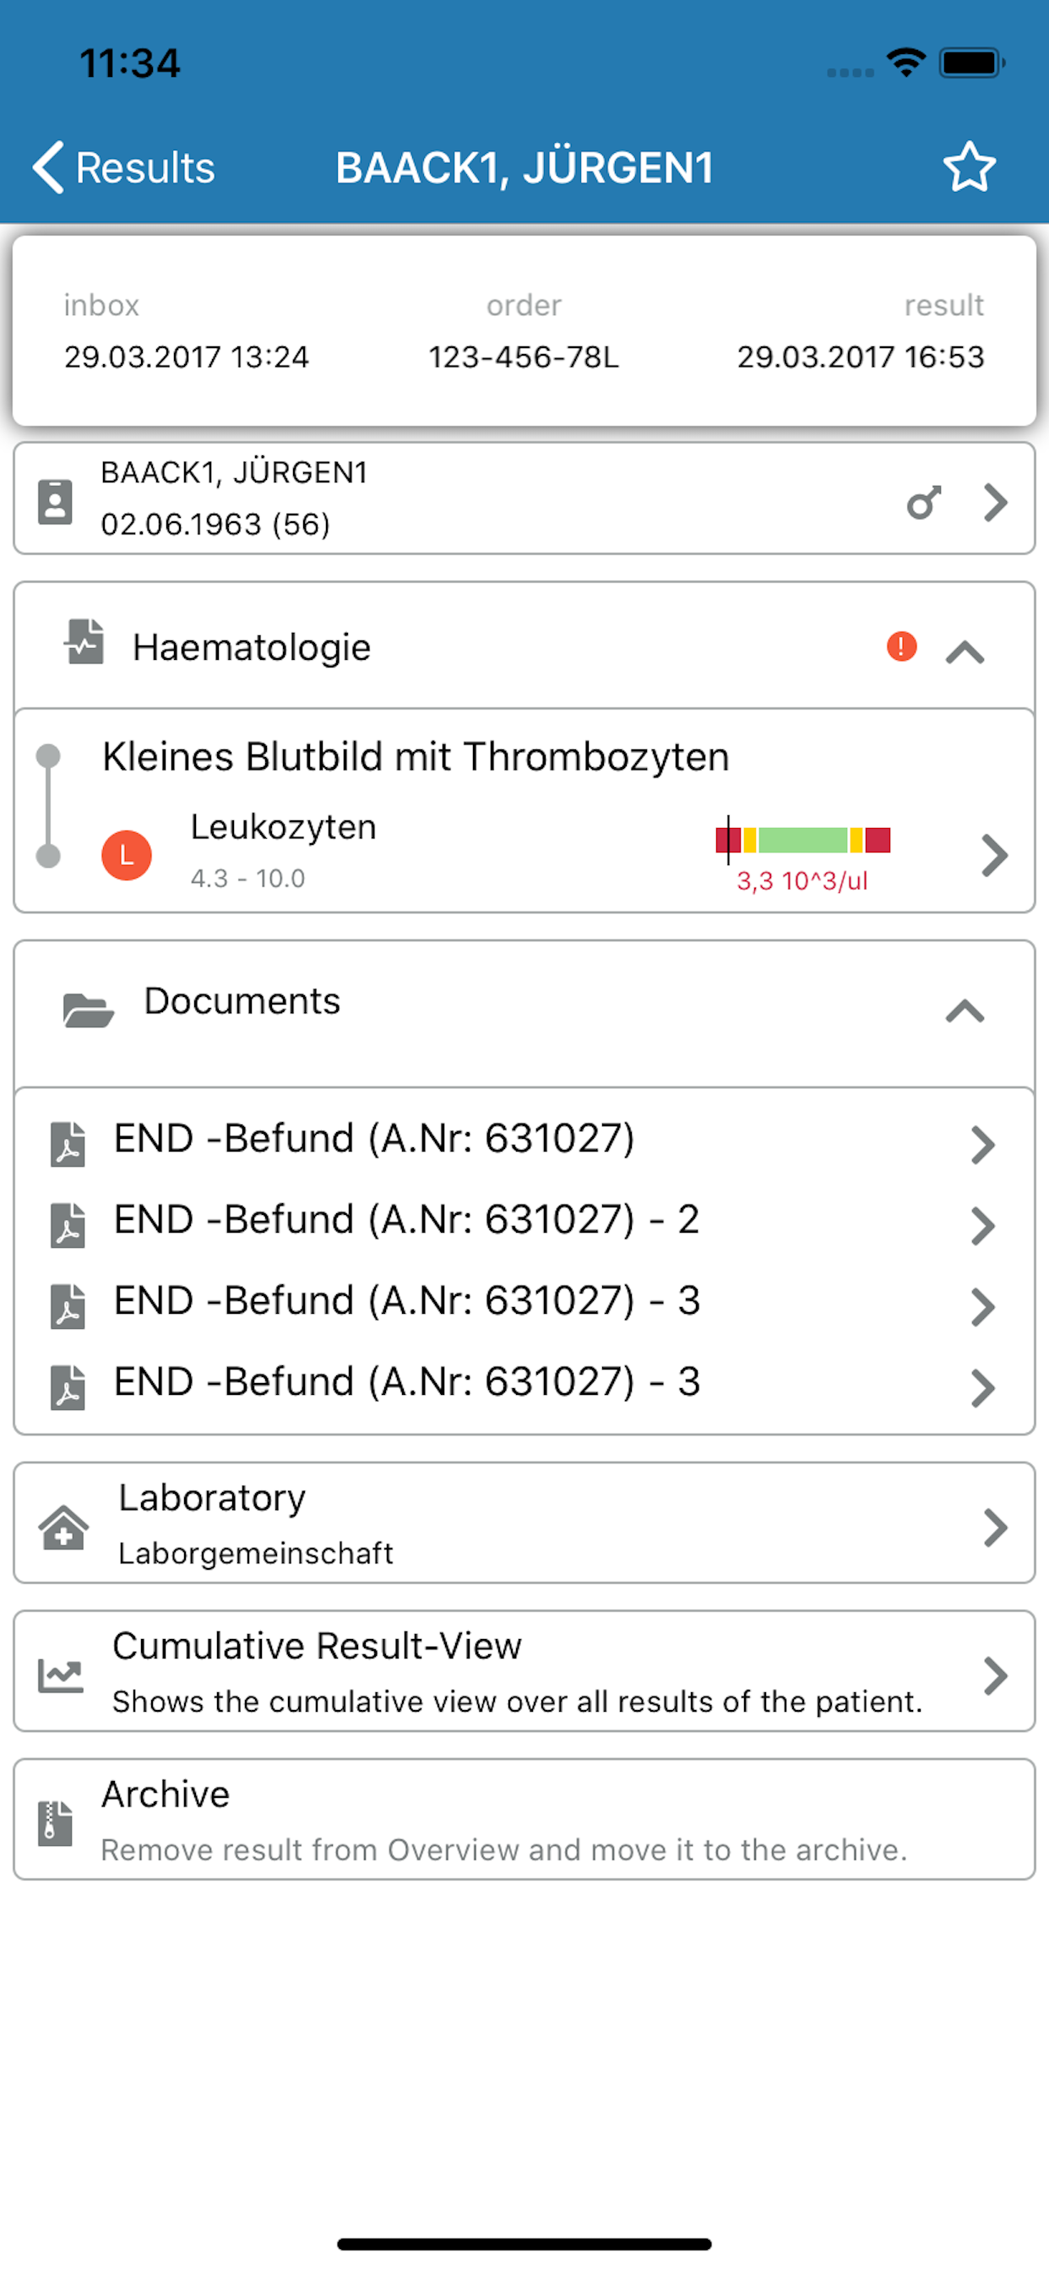
Task: Expand patient details via chevron arrow
Action: pos(995,503)
